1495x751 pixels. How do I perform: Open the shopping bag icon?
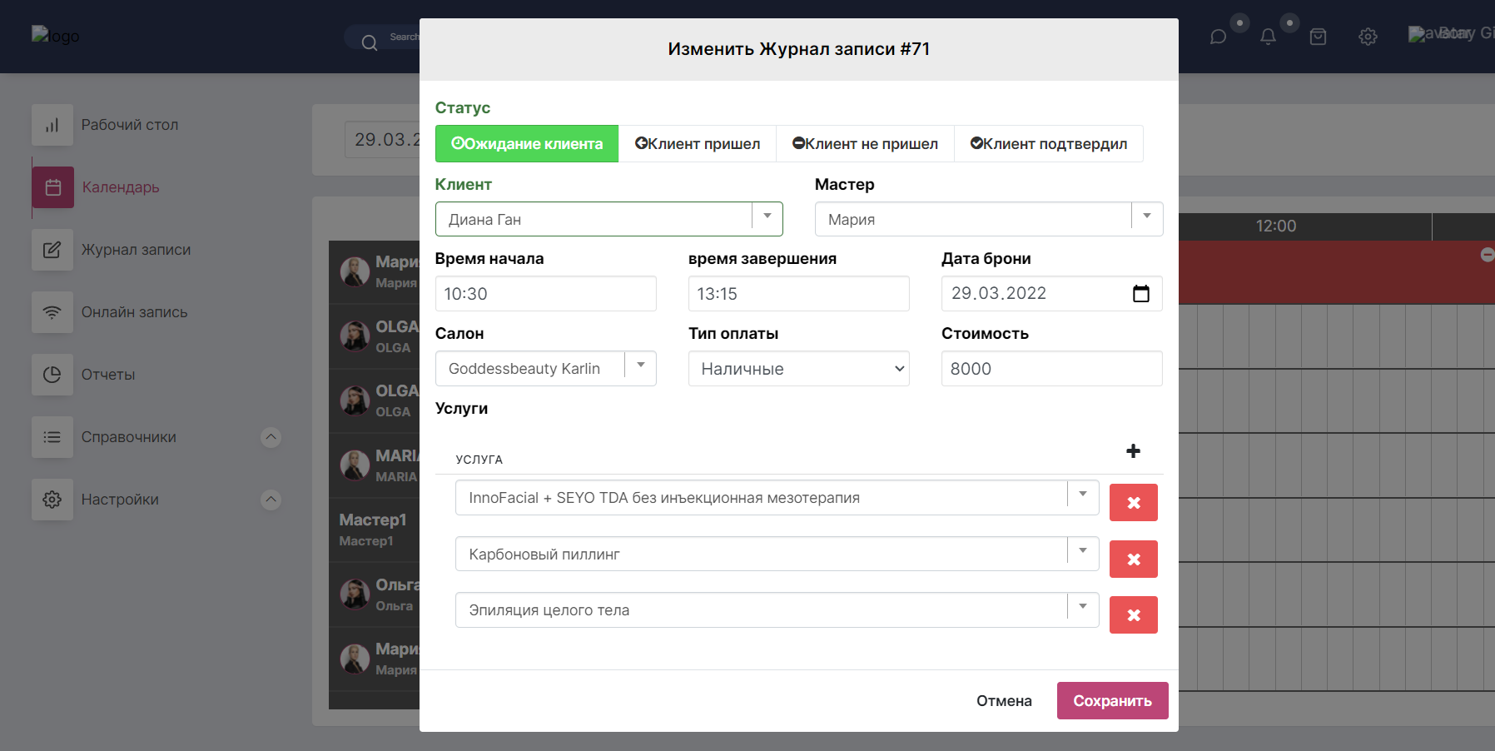(1318, 37)
